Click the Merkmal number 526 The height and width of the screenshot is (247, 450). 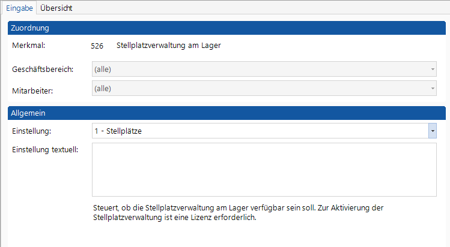[x=97, y=46]
